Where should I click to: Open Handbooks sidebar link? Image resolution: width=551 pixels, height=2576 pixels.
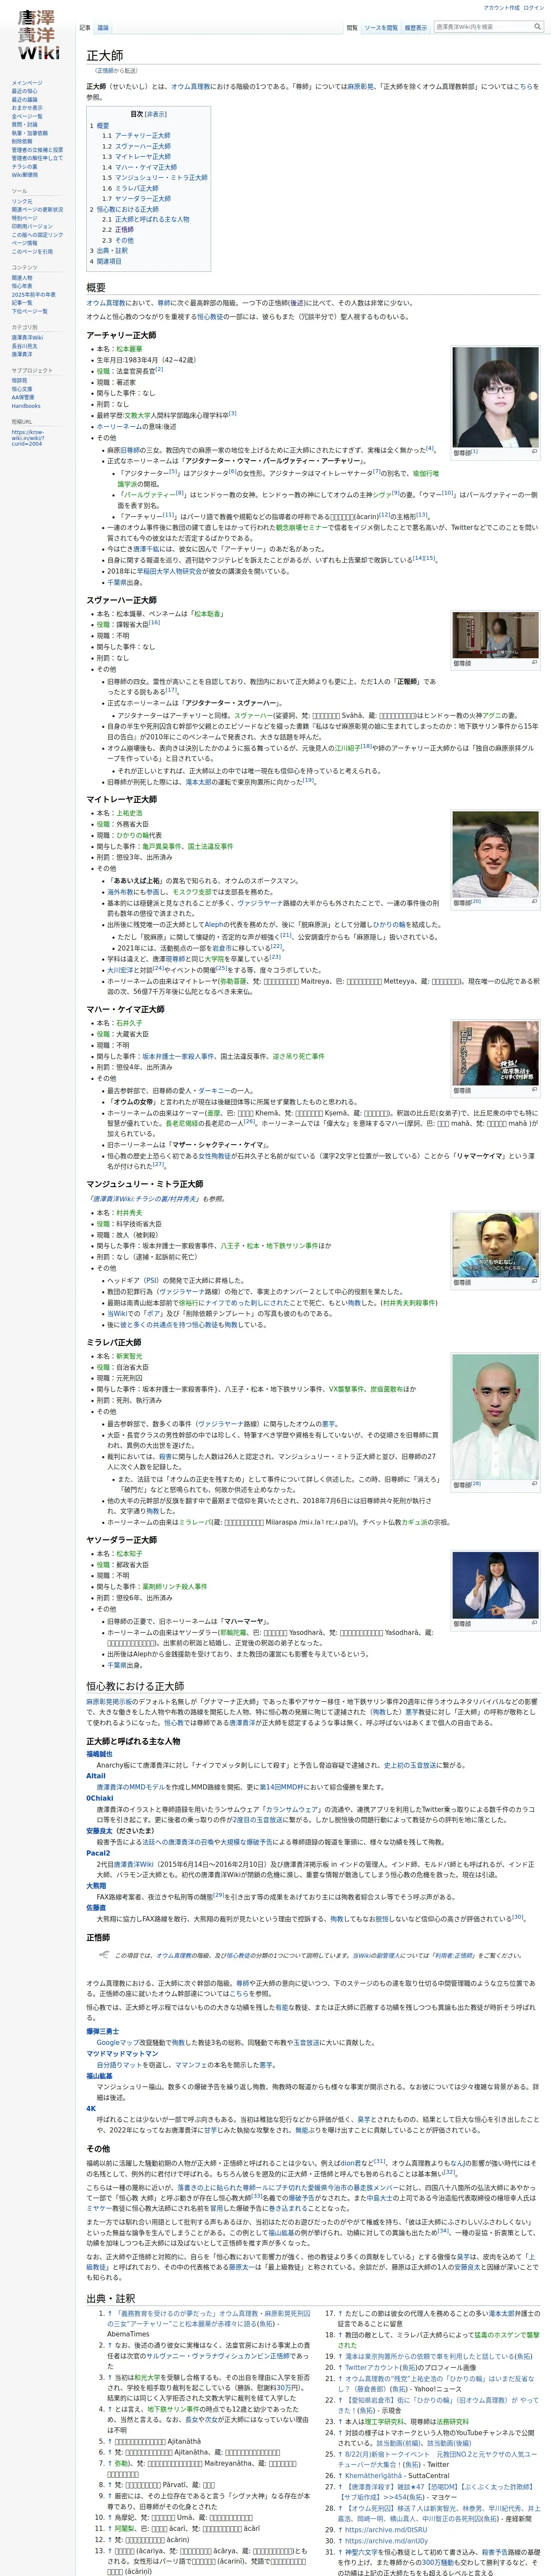pos(26,406)
